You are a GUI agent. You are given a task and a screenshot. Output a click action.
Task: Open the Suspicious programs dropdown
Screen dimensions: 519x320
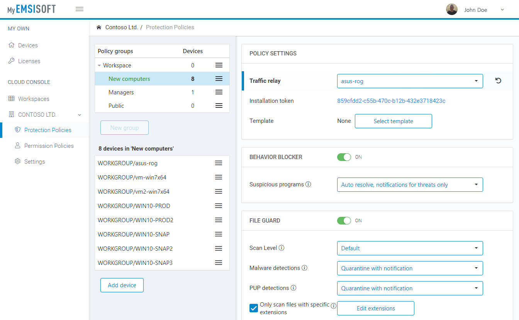click(410, 185)
